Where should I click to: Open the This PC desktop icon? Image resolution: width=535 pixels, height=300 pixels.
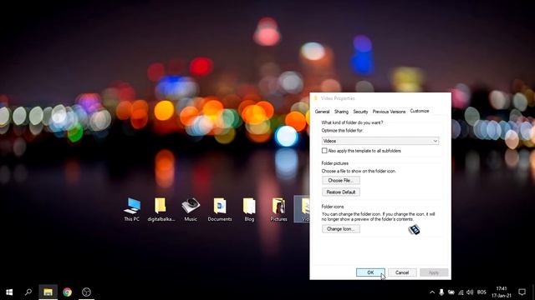pyautogui.click(x=132, y=209)
